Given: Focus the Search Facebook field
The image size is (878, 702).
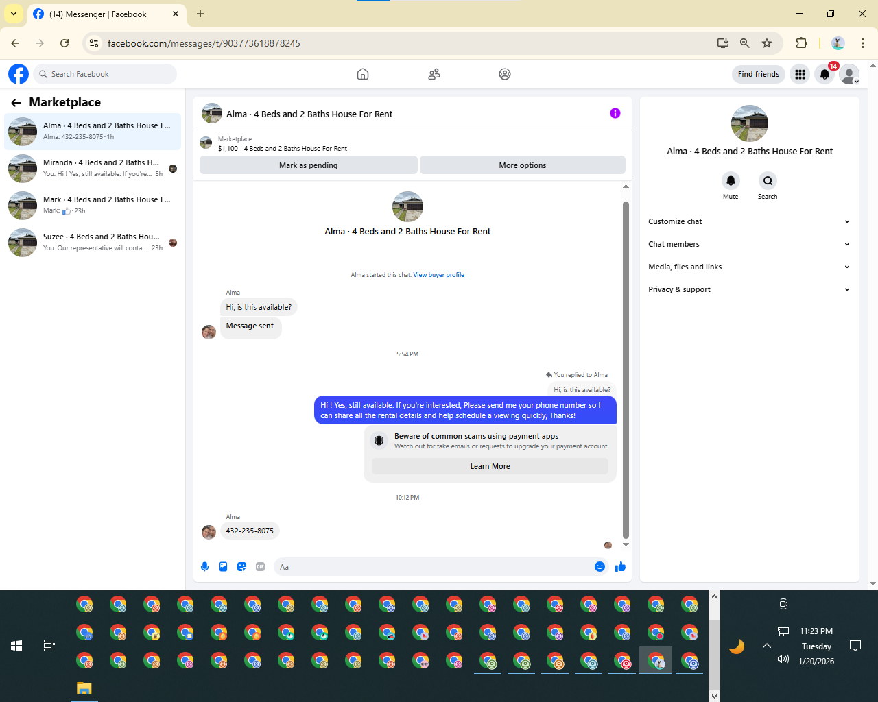Looking at the screenshot, I should 105,74.
